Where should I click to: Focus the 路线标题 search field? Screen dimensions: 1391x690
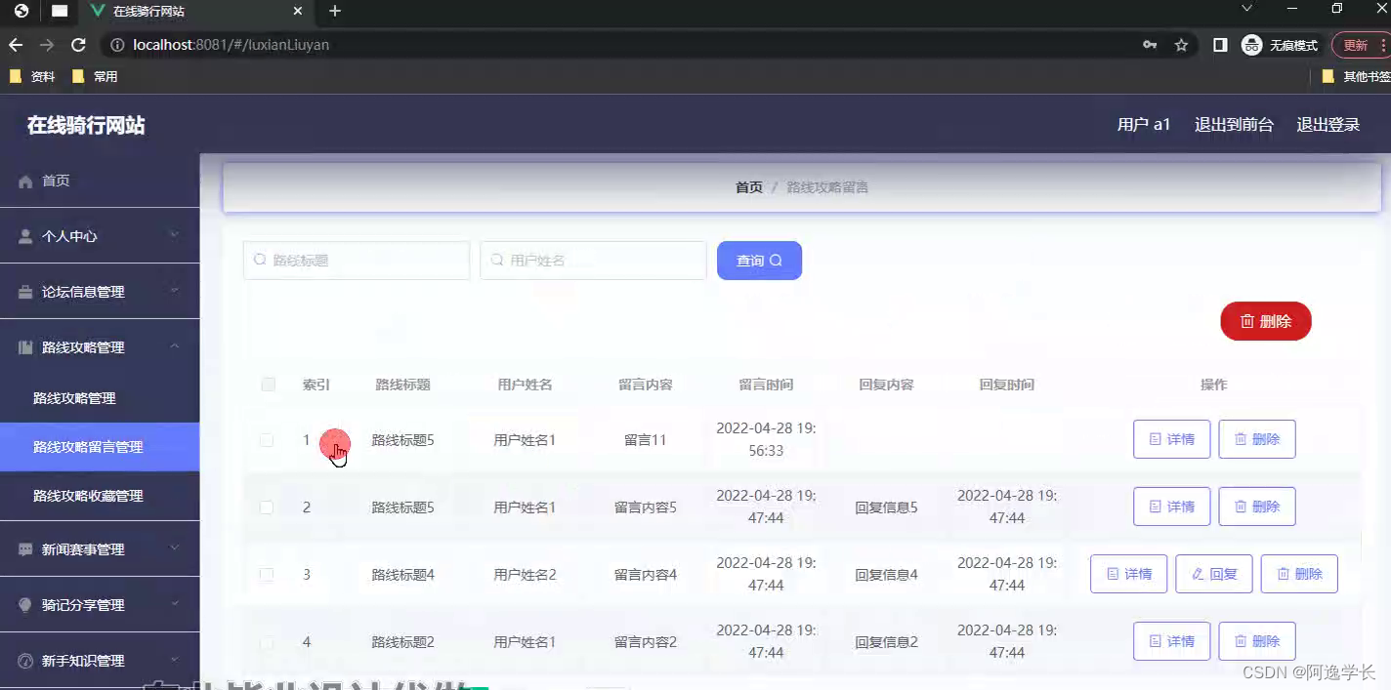tap(357, 261)
